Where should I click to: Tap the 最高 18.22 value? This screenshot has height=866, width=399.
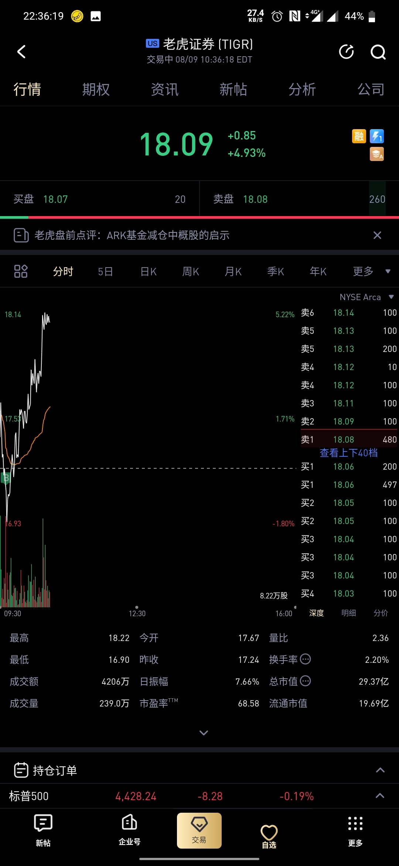coord(119,638)
